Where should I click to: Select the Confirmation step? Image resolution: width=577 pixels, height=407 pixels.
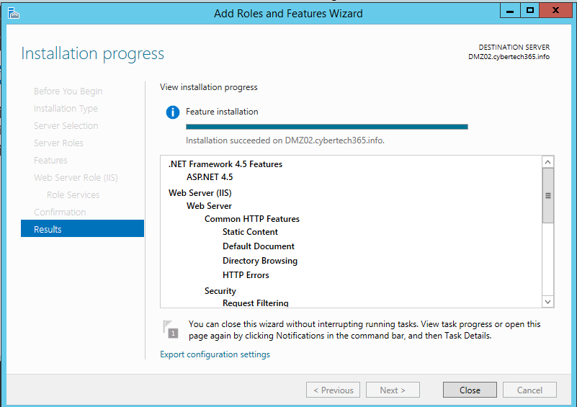coord(60,213)
